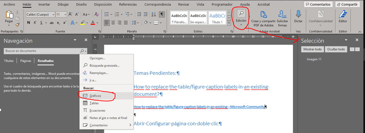Click the Ocultar todo button
The image size is (365, 133).
(x=336, y=49)
